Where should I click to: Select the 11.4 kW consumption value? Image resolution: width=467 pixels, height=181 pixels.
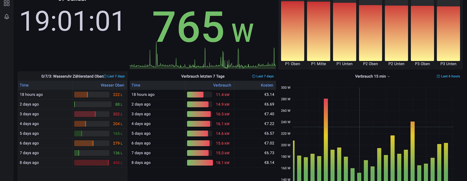tap(223, 95)
